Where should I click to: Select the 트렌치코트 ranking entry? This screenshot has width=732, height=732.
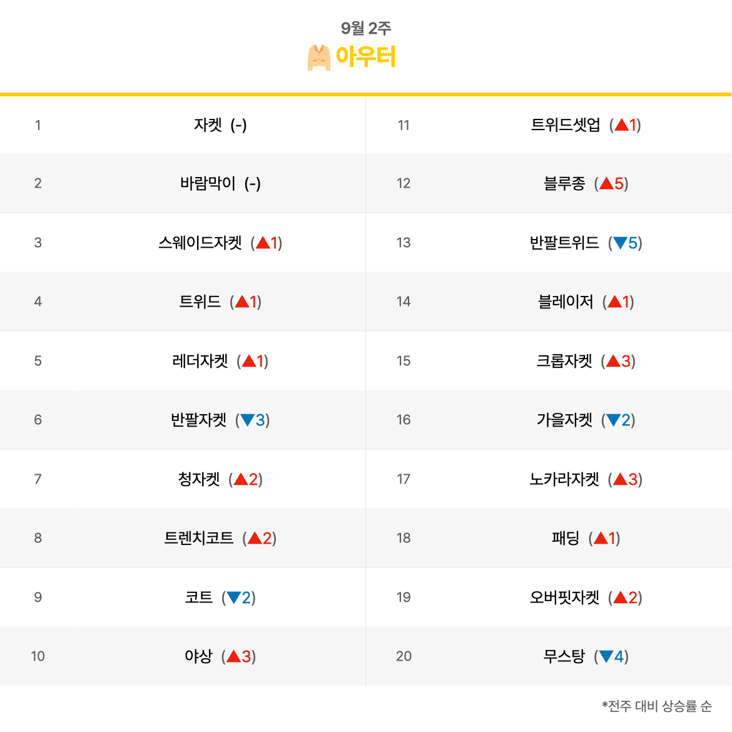point(198,538)
